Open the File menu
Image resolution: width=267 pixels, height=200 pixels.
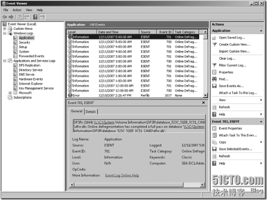6,10
